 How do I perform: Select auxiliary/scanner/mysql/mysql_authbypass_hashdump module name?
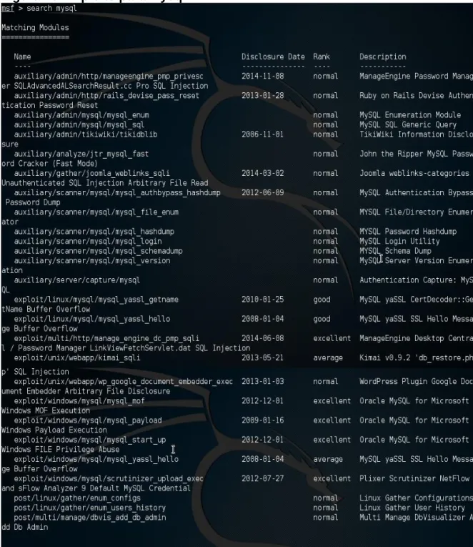117,193
